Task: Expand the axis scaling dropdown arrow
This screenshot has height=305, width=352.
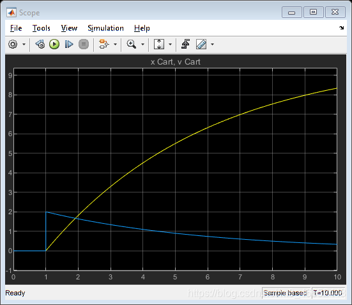Action: pos(170,44)
